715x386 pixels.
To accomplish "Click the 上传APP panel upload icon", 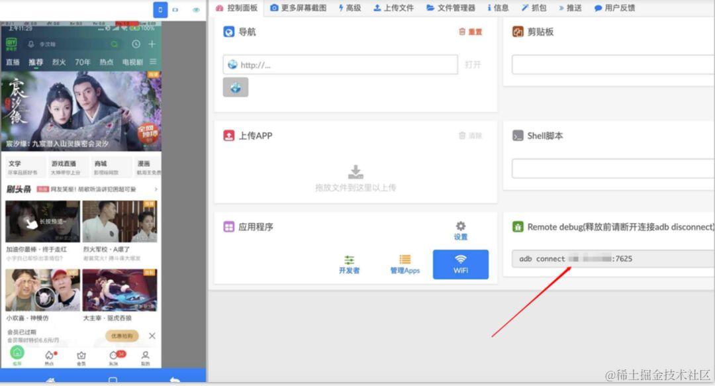I will click(229, 136).
